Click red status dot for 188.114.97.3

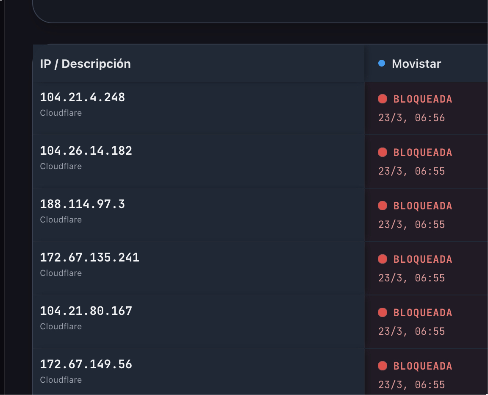point(383,206)
